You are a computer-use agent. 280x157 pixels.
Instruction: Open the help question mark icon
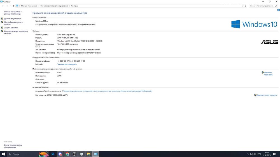[278, 10]
